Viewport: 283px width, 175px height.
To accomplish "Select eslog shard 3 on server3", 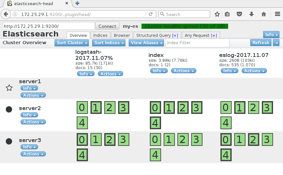I will [x=267, y=139].
